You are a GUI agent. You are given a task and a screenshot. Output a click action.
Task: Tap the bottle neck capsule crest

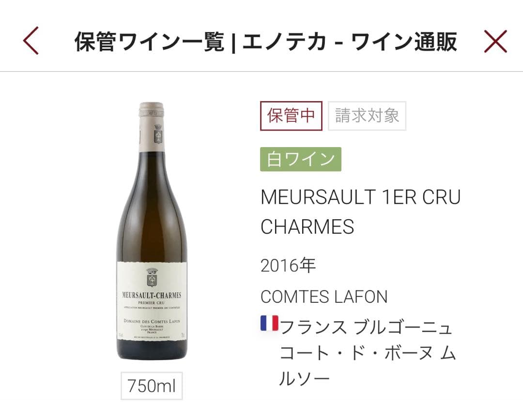click(x=158, y=134)
